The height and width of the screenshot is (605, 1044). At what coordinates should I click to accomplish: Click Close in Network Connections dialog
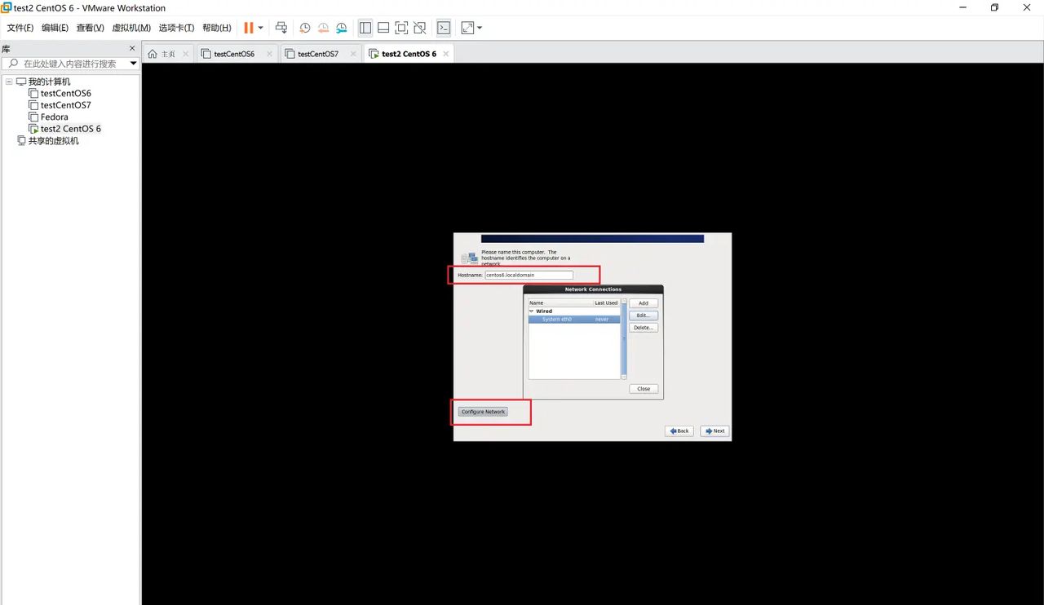[x=644, y=389]
